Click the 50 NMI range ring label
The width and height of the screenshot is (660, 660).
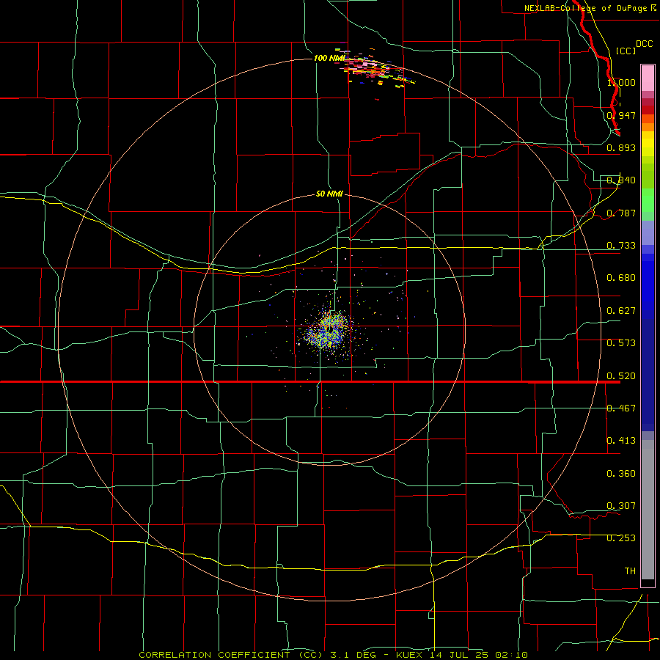click(329, 194)
